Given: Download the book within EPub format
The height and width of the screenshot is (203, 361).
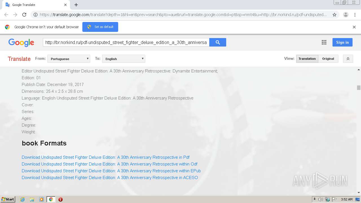Looking at the screenshot, I should click(111, 171).
